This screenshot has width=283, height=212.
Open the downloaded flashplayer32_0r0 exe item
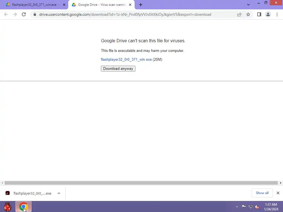pyautogui.click(x=29, y=193)
